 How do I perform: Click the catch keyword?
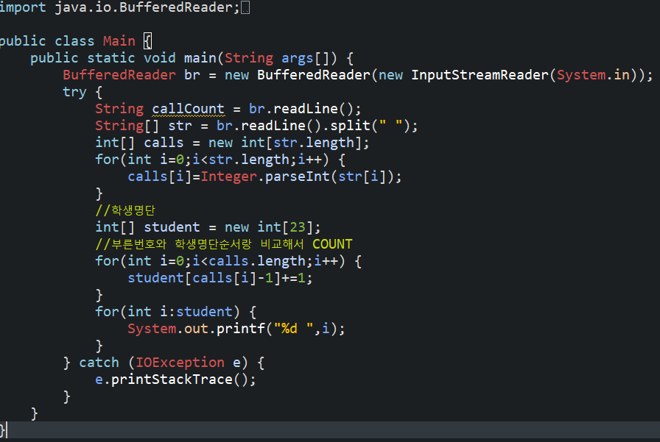[99, 362]
